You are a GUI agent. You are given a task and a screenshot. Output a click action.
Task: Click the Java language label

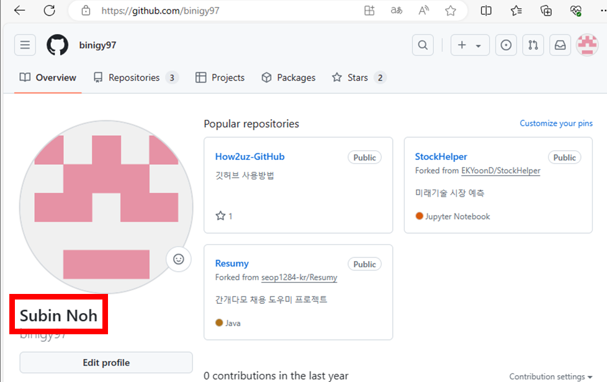pos(233,323)
